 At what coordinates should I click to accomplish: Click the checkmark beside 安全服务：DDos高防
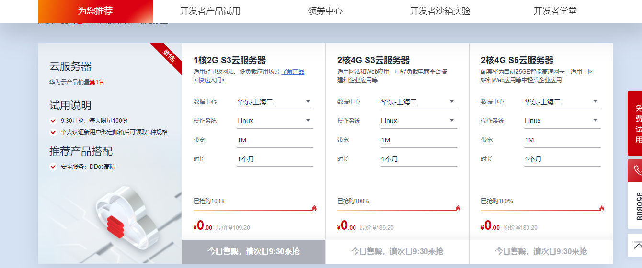point(53,167)
